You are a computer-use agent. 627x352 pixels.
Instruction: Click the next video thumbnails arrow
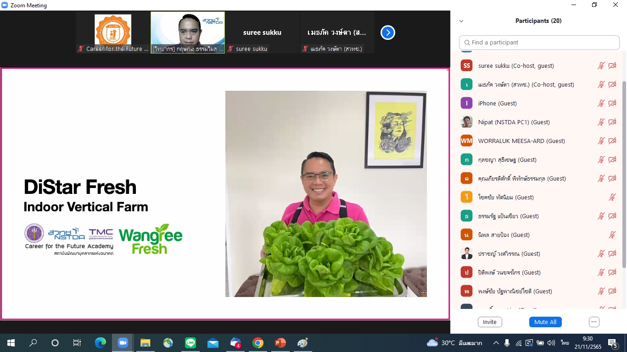tap(388, 33)
